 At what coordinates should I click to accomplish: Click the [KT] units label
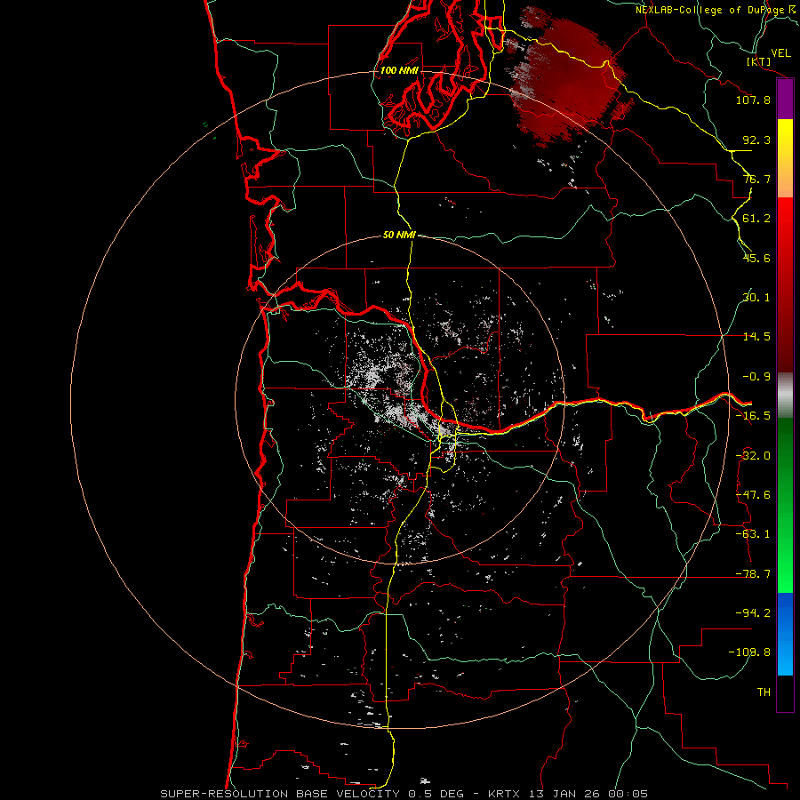759,61
